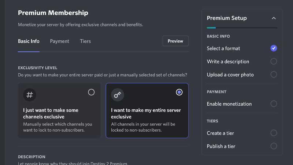293x165 pixels.
Task: Switch to the Payment tab
Action: coord(59,41)
